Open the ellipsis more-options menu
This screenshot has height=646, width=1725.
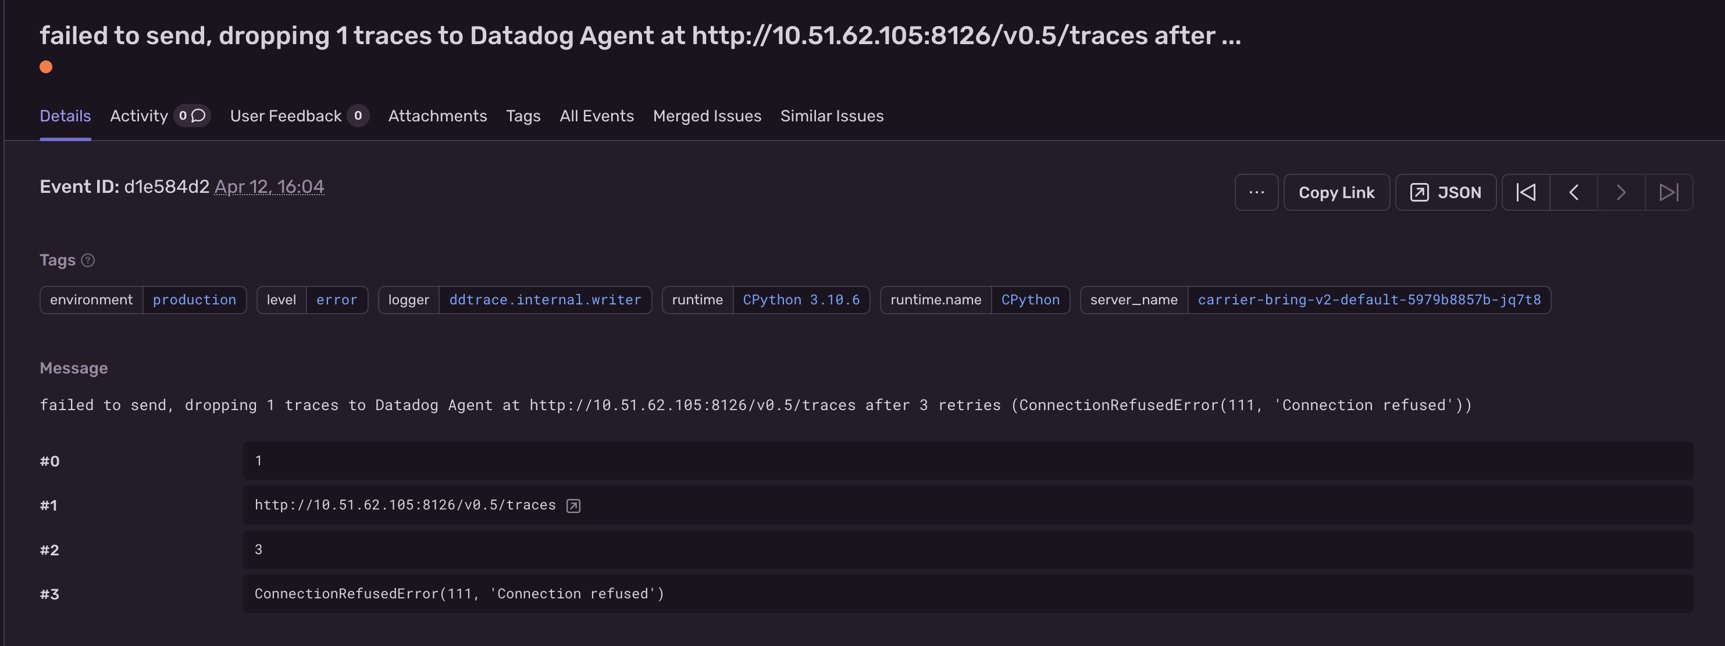click(x=1256, y=192)
